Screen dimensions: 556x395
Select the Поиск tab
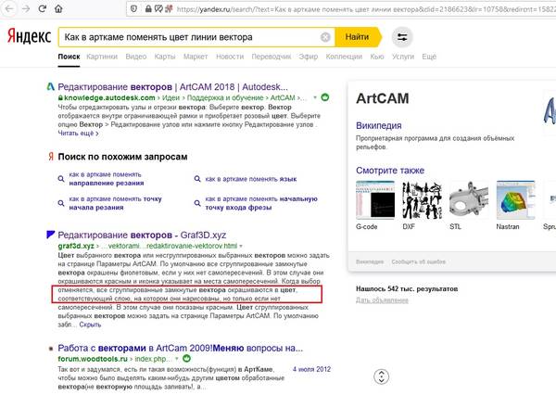69,57
